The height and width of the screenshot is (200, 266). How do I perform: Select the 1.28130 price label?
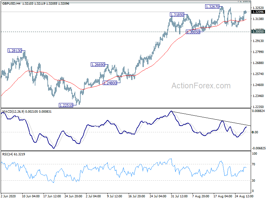[15, 51]
